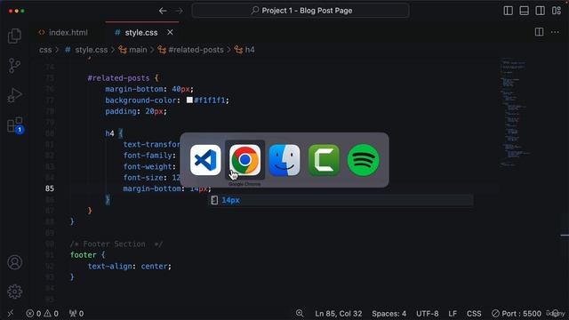This screenshot has width=569, height=320.
Task: Click Ln 85, Col 32 in status bar
Action: [x=339, y=314]
